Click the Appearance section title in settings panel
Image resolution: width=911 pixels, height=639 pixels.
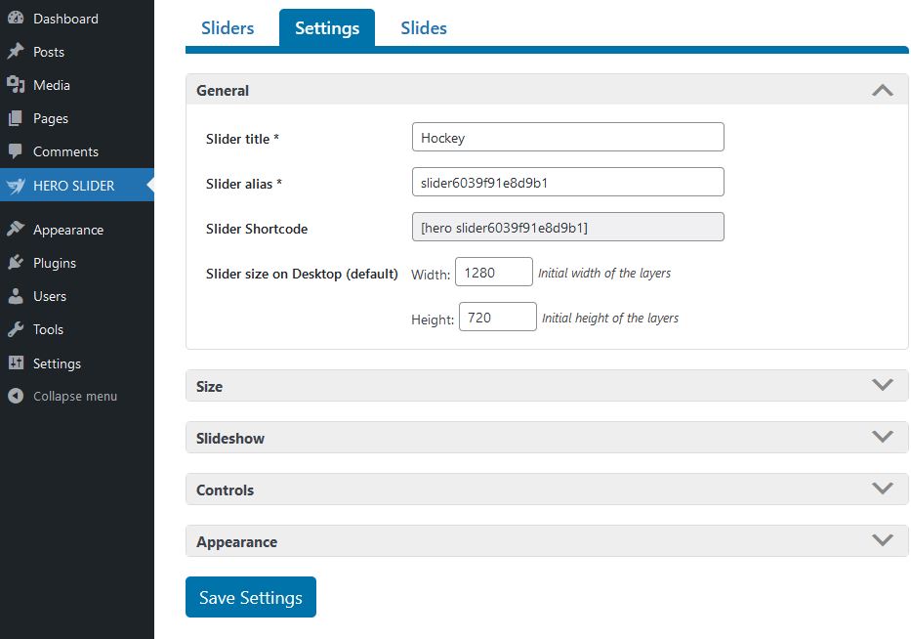click(x=236, y=542)
